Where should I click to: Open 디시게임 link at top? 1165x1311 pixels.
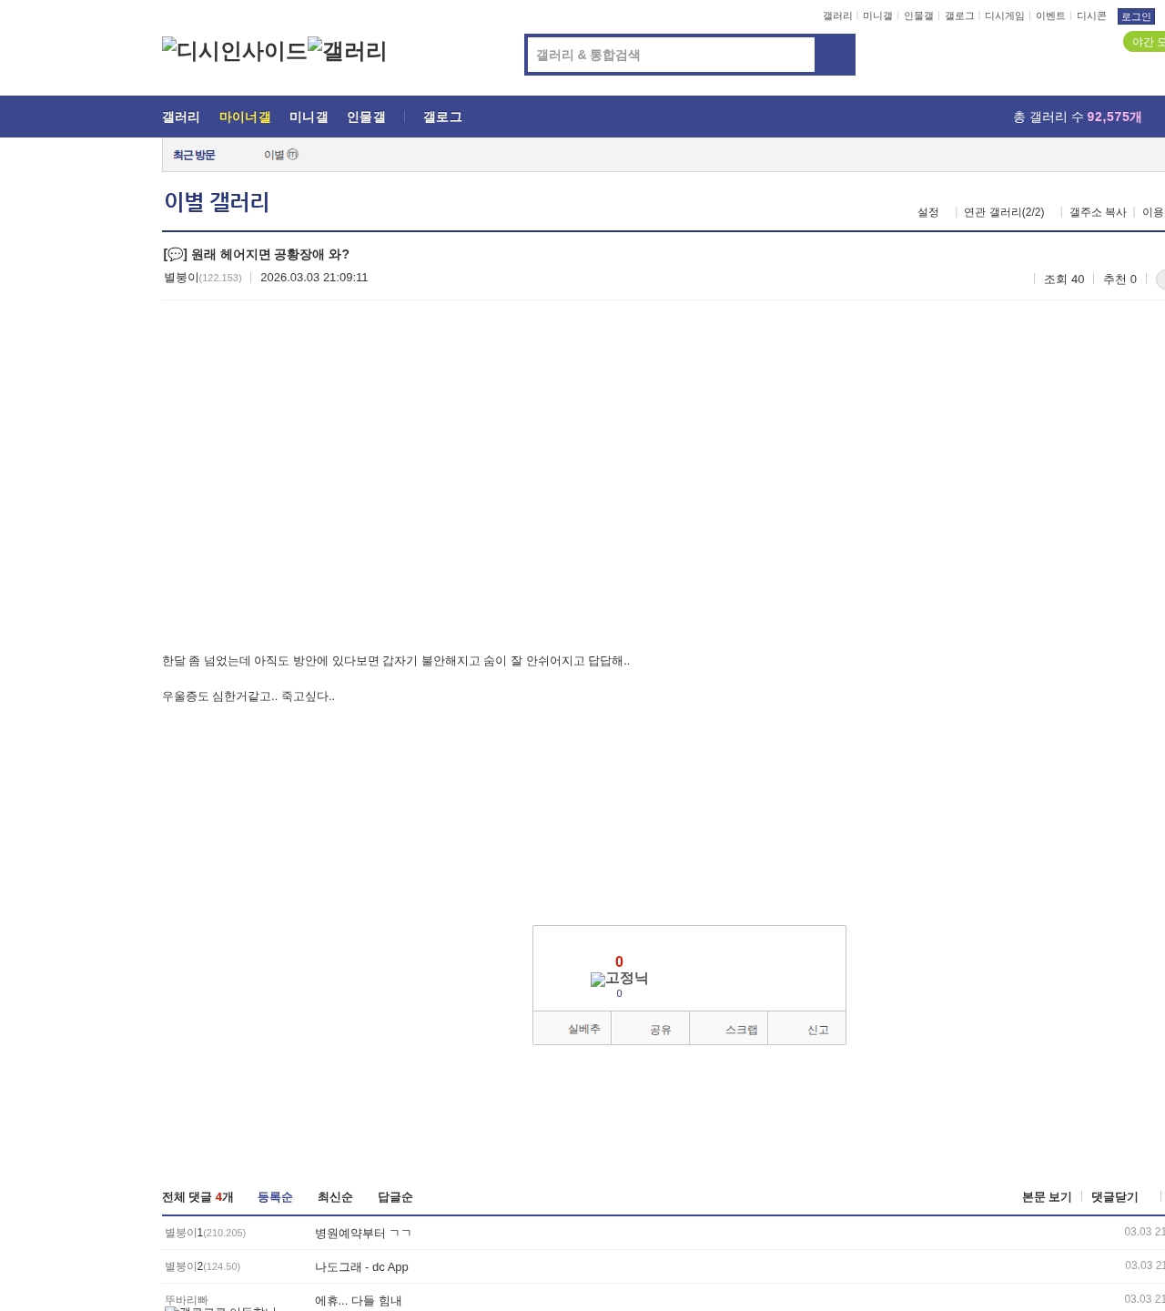pyautogui.click(x=1005, y=16)
